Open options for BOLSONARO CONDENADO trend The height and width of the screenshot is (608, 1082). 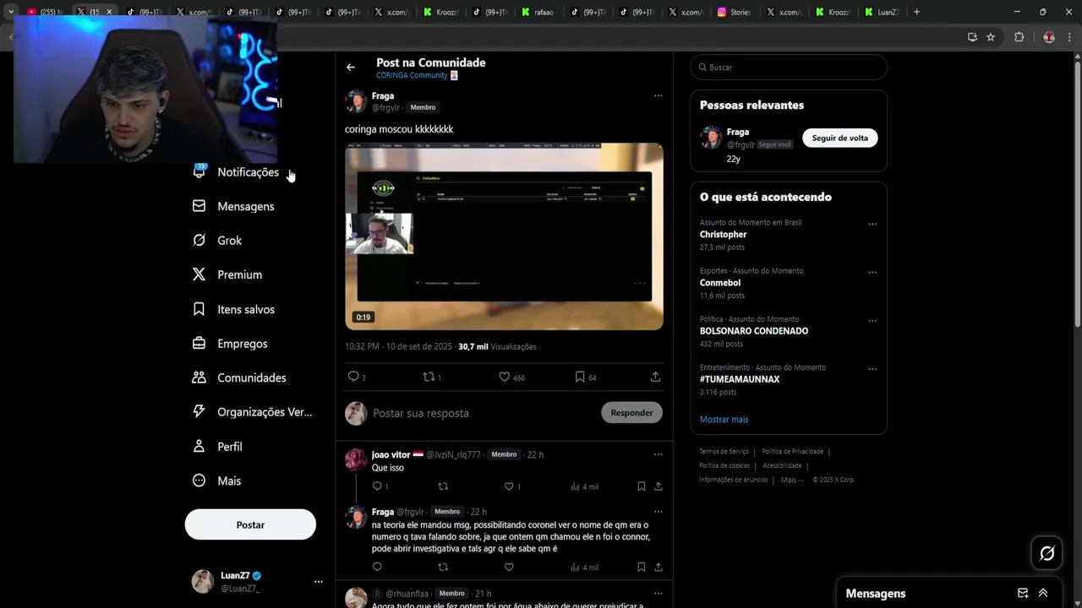click(872, 320)
